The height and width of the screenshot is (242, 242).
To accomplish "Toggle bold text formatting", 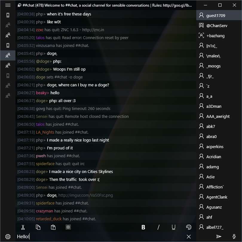I will [x=143, y=227].
